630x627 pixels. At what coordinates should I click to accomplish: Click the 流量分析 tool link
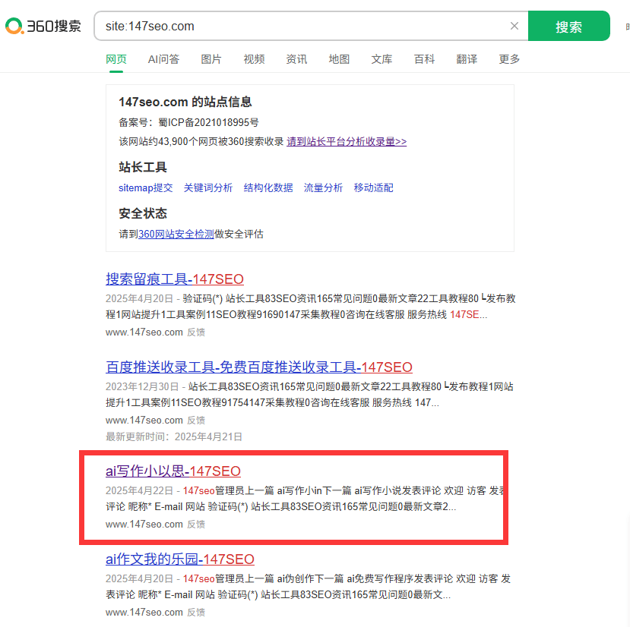pos(323,187)
